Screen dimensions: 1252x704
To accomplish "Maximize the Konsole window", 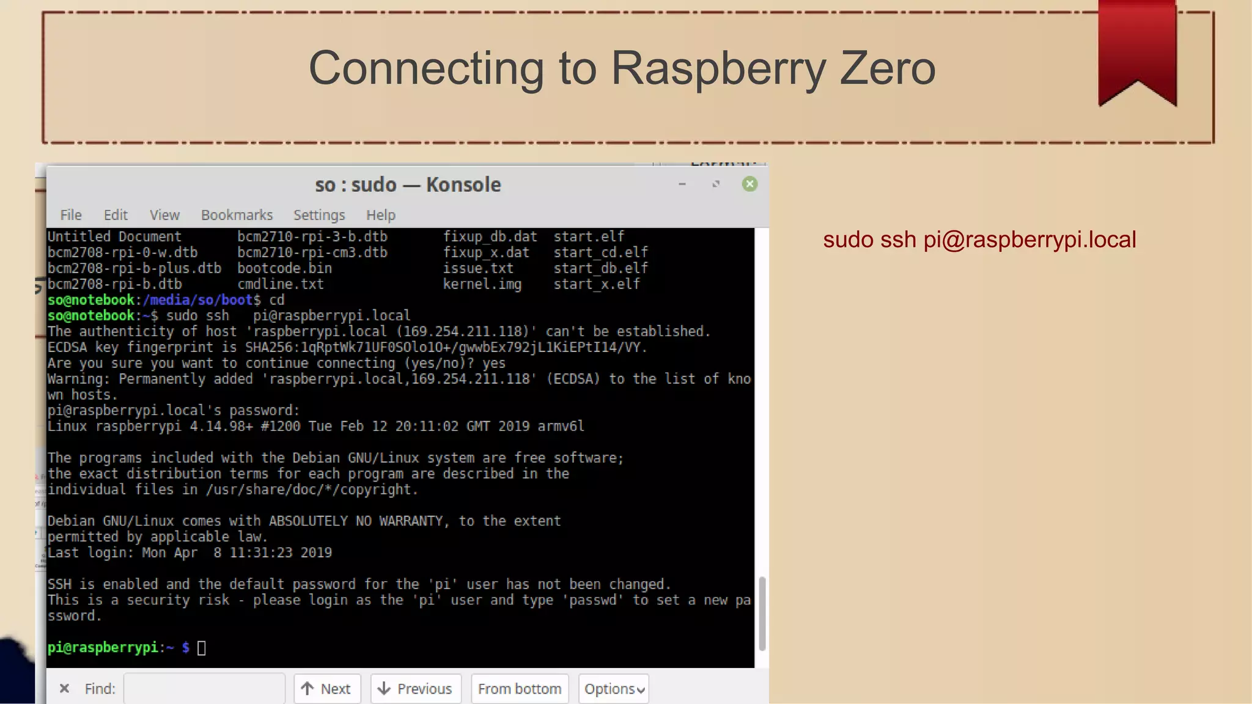I will pos(716,184).
